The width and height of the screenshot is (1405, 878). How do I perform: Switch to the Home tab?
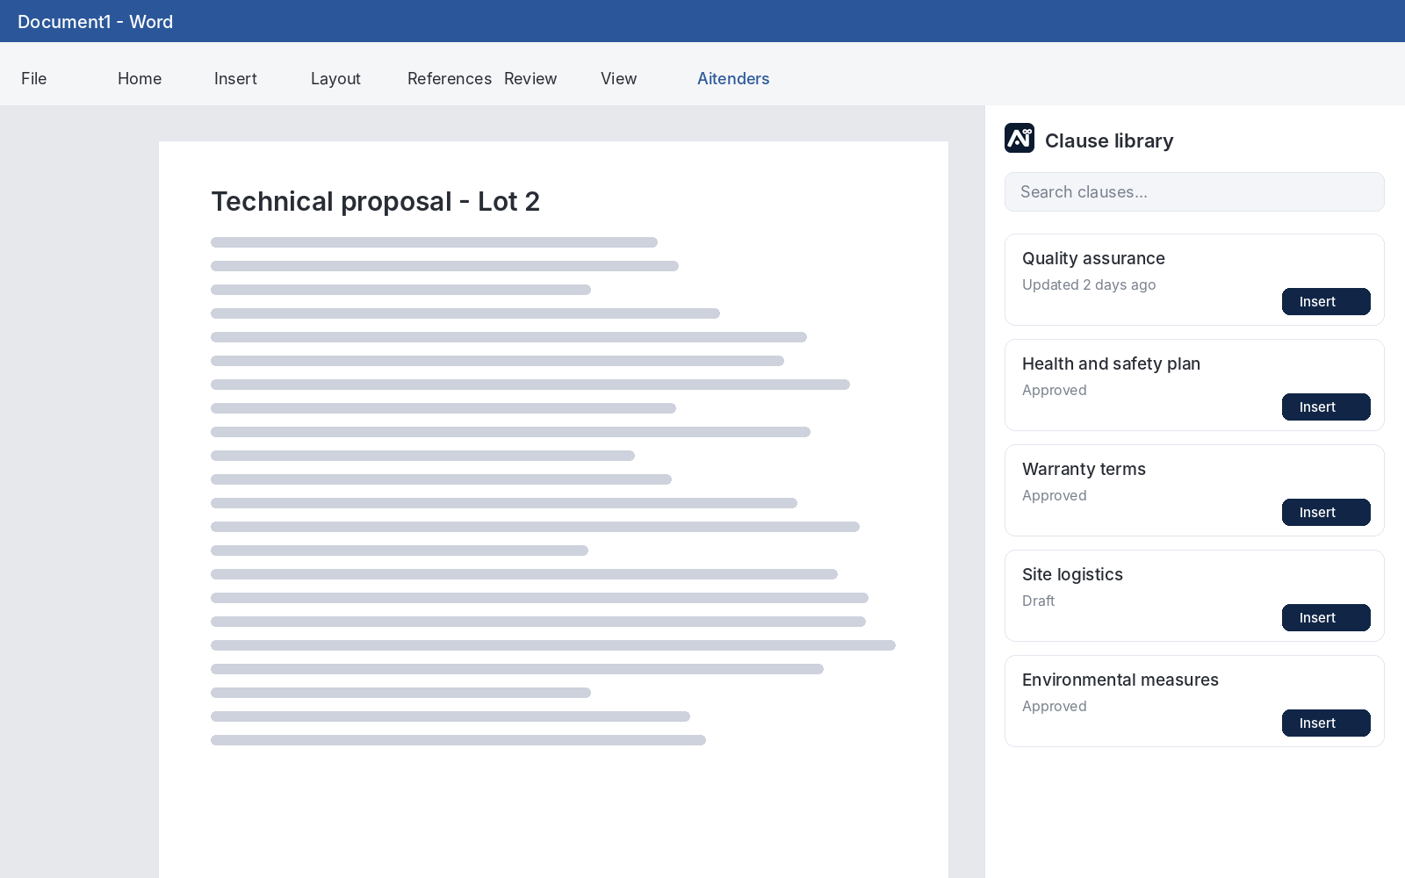(x=140, y=79)
